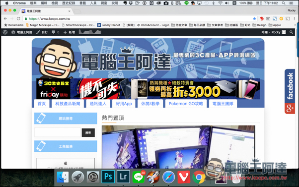Click the WordPress logo in admin bar
Viewport: 299px width, 187px height.
click(5, 32)
